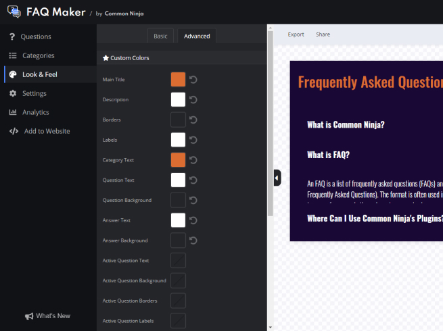Click the 'Frequently Asked Questions' preview title
Screen dimensions: 443x331
coord(371,82)
